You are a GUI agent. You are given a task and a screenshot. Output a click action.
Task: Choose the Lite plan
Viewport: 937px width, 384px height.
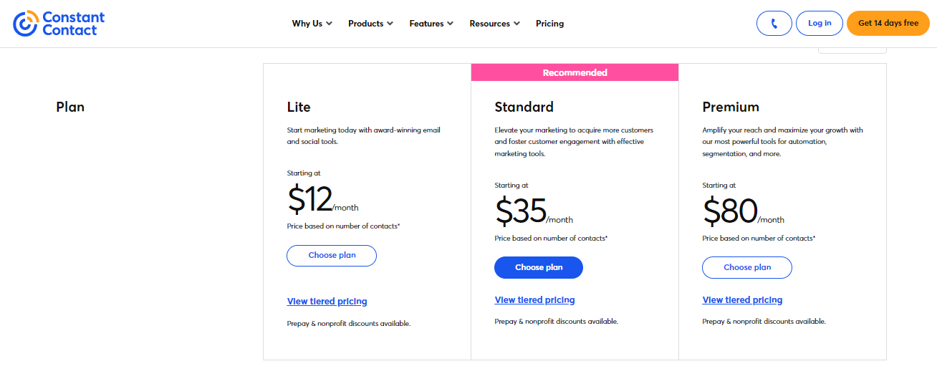click(x=332, y=256)
